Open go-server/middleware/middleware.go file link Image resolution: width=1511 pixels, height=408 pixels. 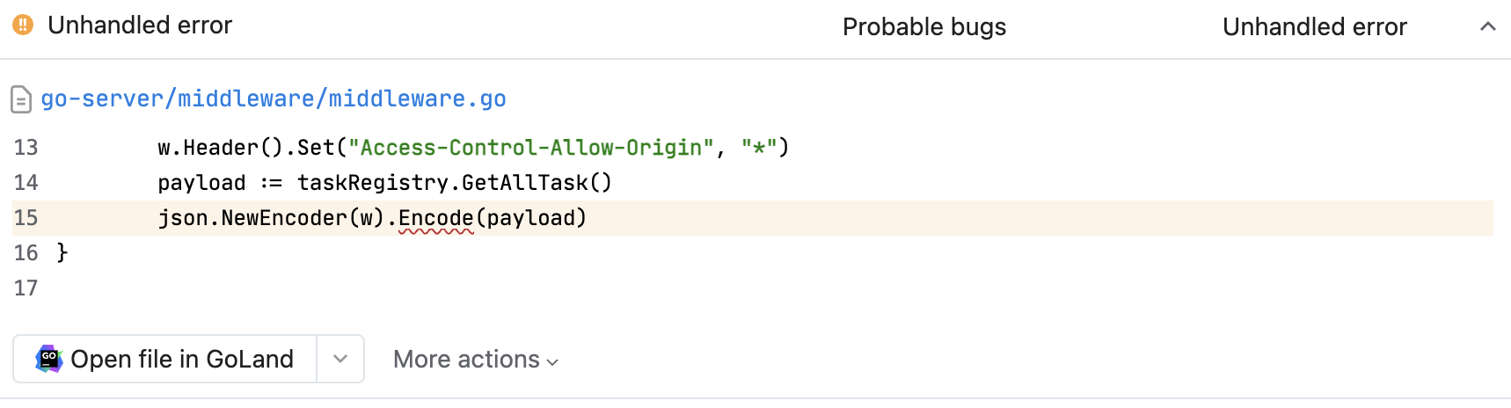(x=274, y=98)
